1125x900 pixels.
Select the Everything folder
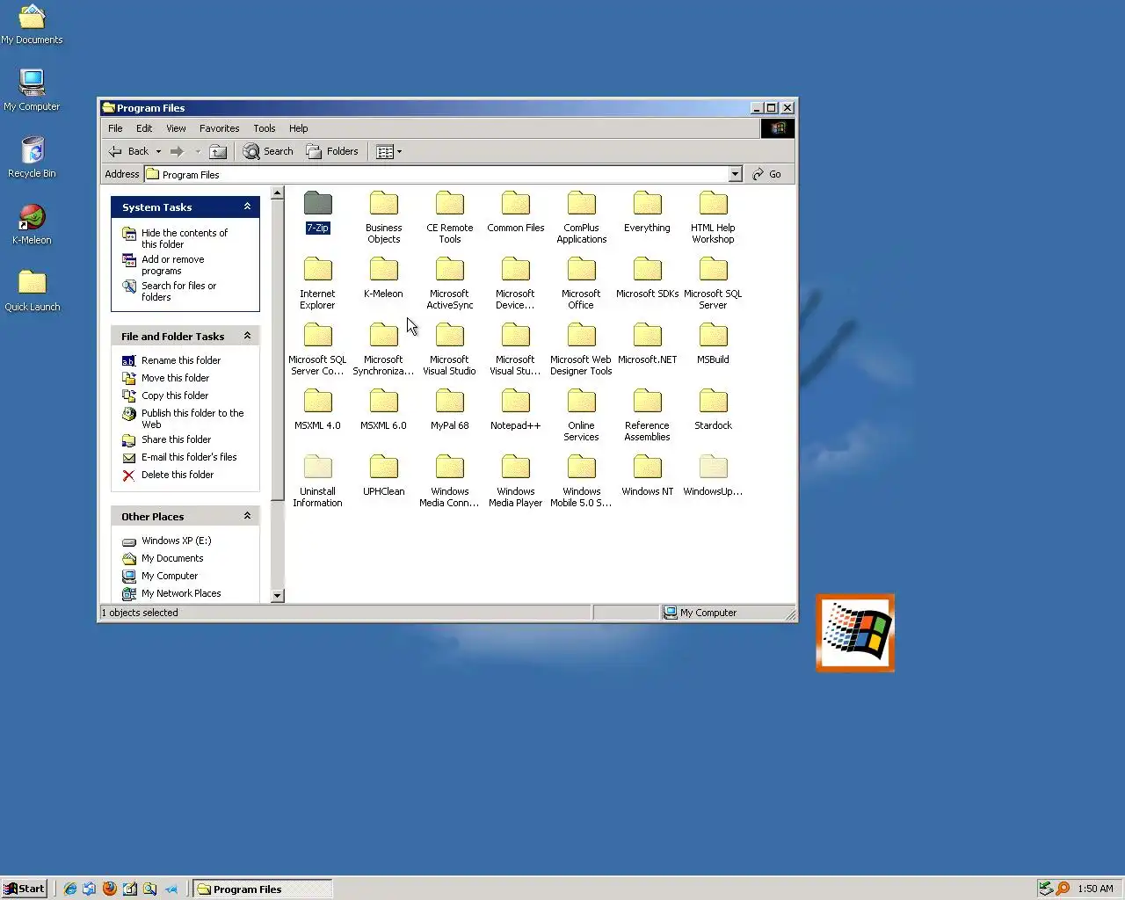(647, 211)
